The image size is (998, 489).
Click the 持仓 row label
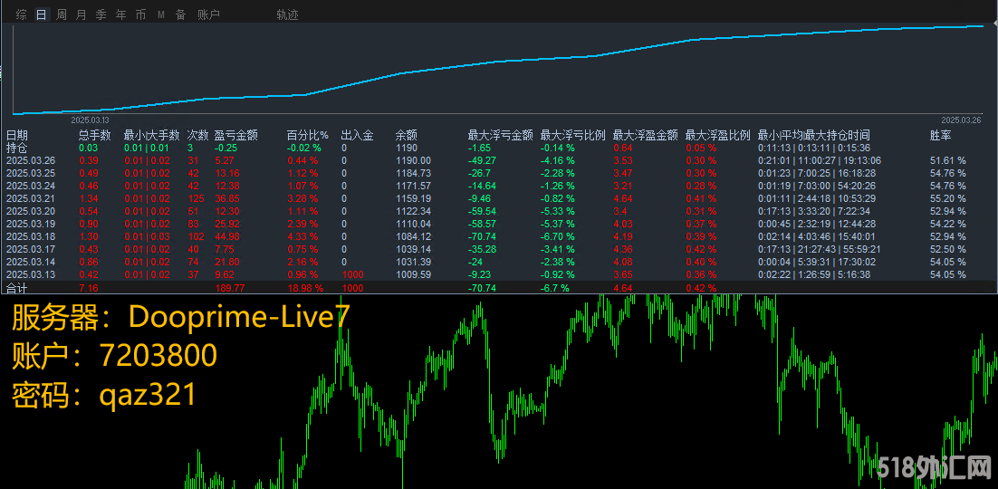point(16,148)
